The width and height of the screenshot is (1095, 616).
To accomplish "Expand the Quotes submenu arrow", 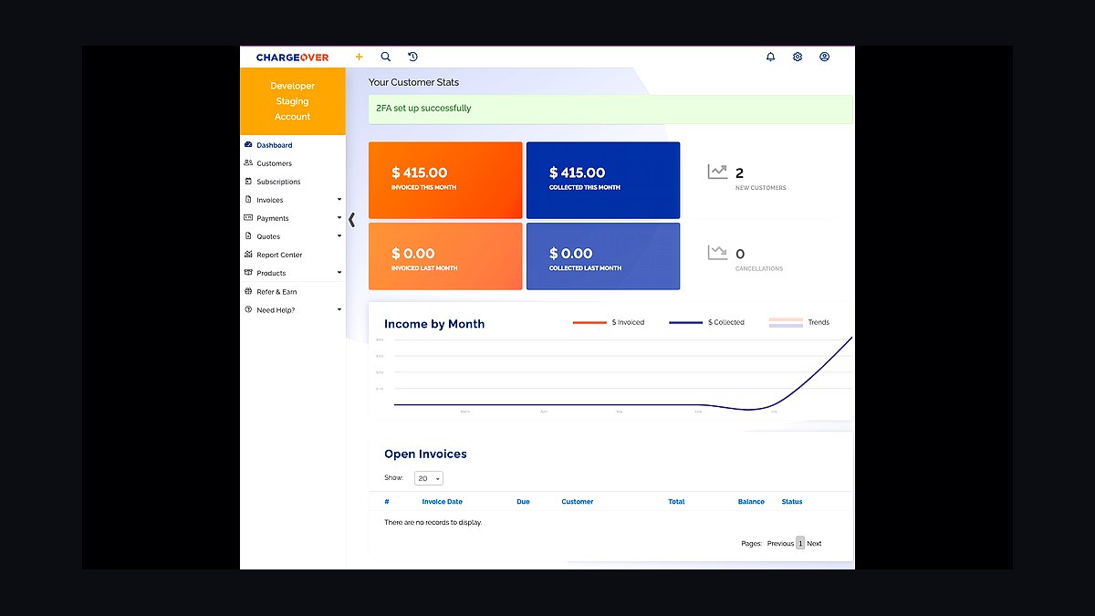I will point(339,236).
